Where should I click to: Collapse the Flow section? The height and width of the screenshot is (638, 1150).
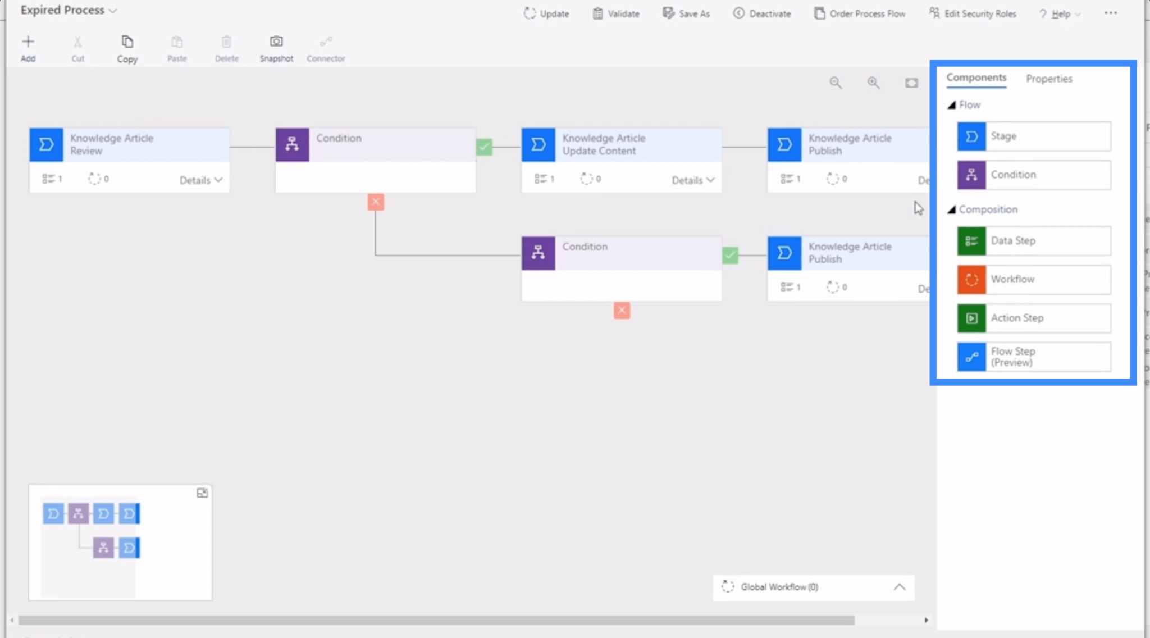coord(951,105)
